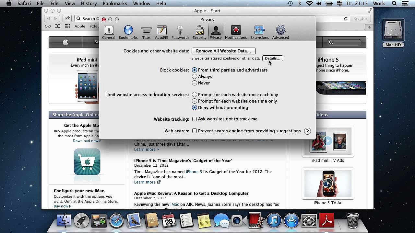415x233 pixels.
Task: Open the Work user menu
Action: click(x=379, y=4)
